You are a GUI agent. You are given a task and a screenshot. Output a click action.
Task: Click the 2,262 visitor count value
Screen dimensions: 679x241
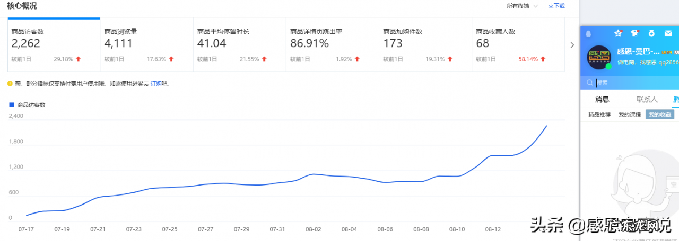pyautogui.click(x=25, y=44)
